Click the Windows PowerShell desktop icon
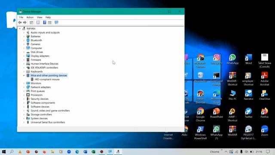This screenshot has width=275, height=155. (x=200, y=133)
